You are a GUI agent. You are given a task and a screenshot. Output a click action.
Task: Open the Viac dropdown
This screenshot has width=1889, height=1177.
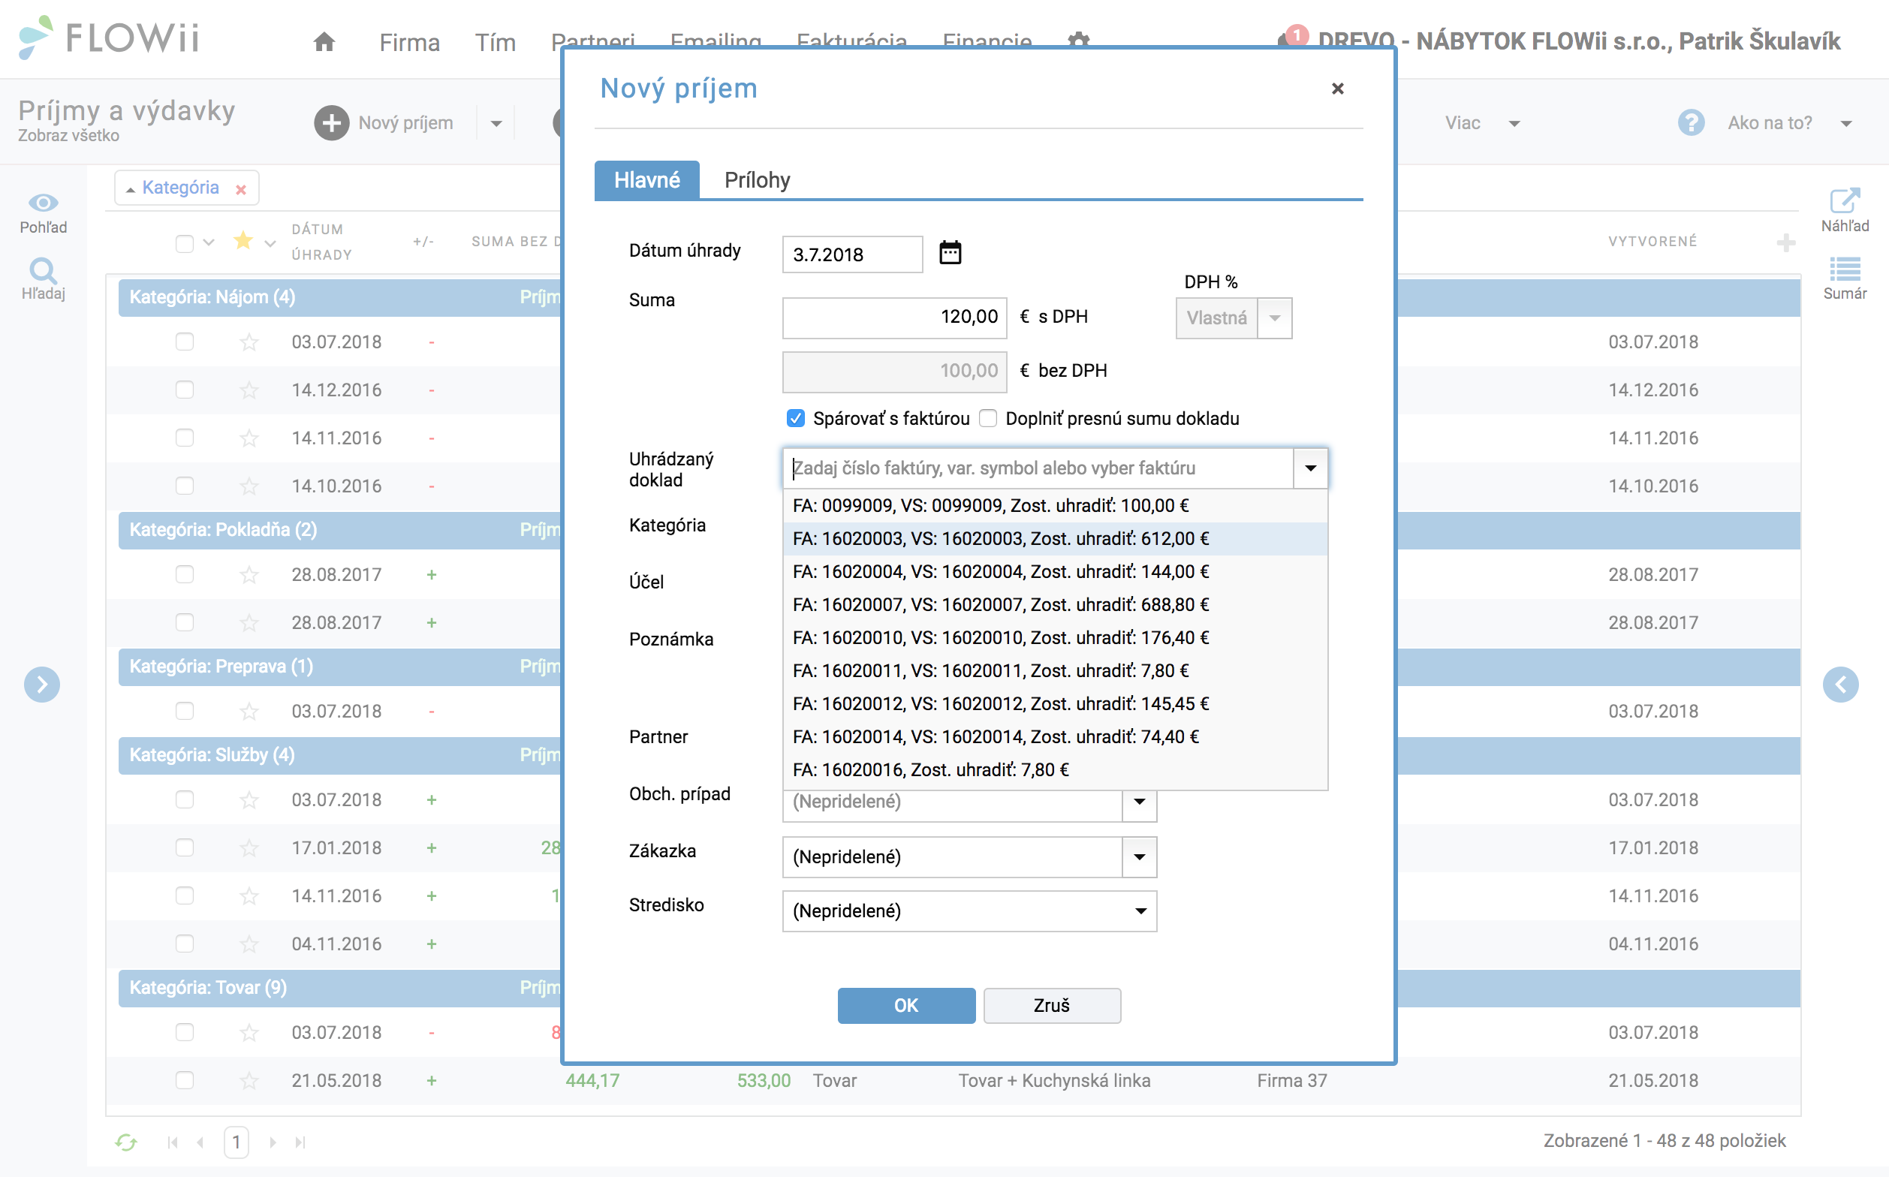pyautogui.click(x=1482, y=123)
